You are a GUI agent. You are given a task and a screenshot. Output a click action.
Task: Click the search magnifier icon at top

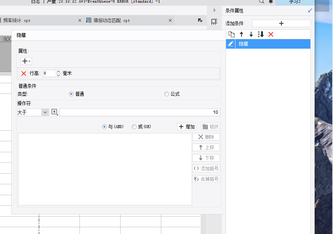[261, 2]
